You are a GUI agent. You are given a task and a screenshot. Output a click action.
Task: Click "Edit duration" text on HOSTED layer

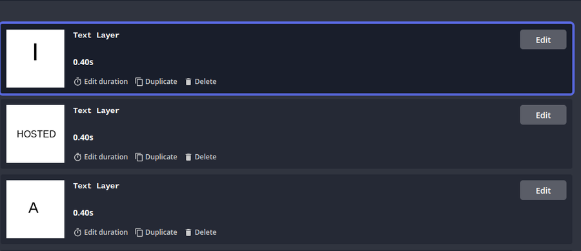coord(106,157)
